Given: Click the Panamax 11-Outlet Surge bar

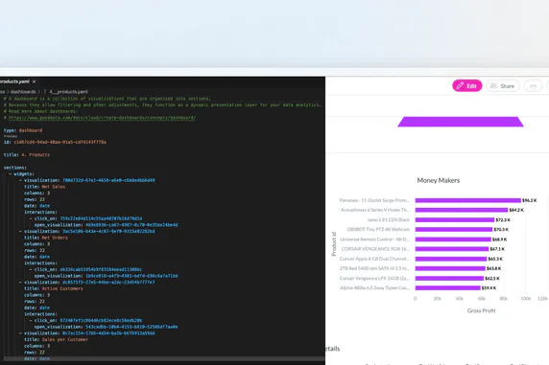Looking at the screenshot, I should (468, 200).
